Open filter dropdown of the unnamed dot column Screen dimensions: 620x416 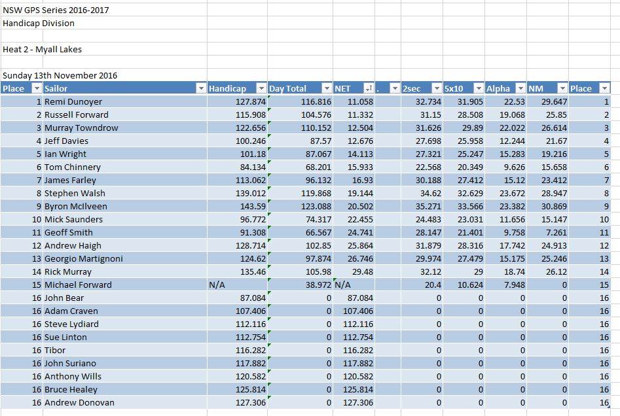(394, 88)
